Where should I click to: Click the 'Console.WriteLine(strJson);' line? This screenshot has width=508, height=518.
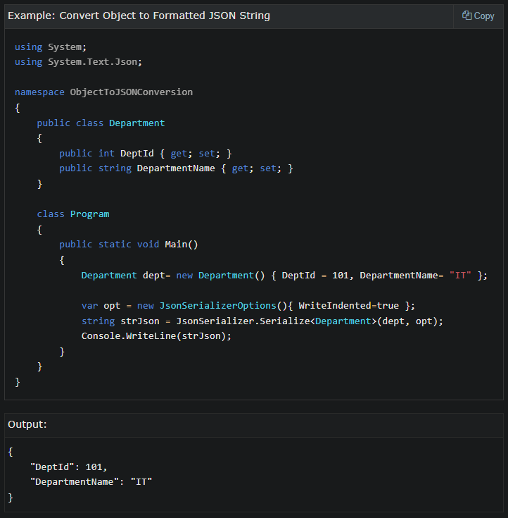(x=156, y=336)
